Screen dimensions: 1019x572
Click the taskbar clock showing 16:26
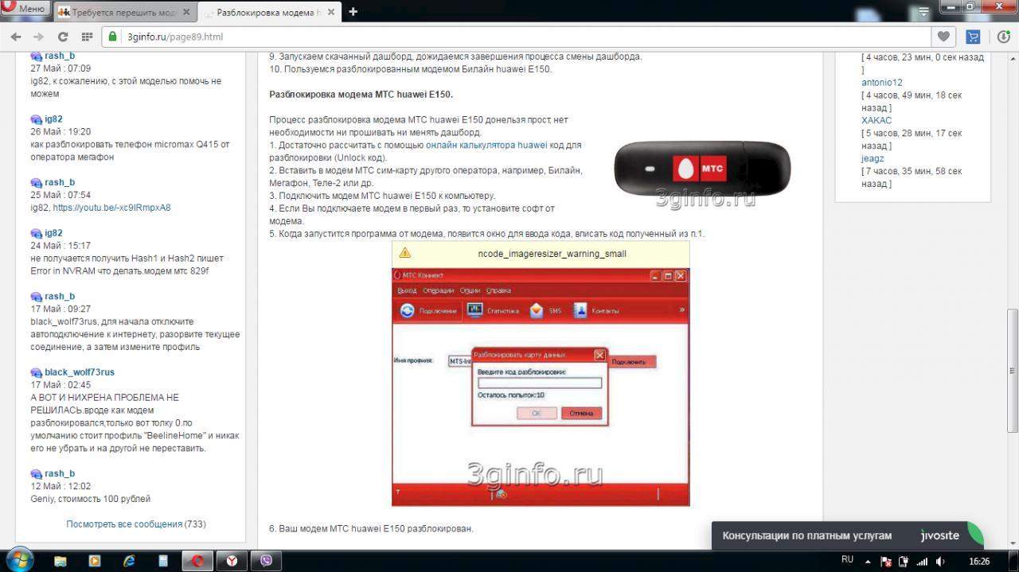(x=979, y=561)
